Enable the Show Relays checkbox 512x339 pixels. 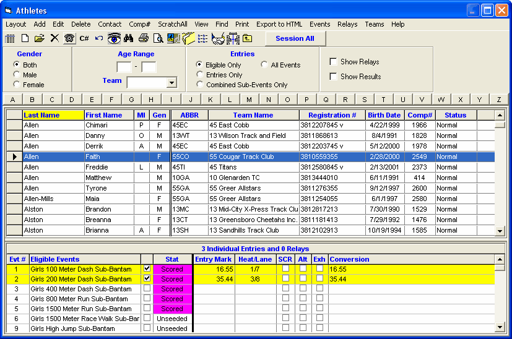click(x=333, y=62)
